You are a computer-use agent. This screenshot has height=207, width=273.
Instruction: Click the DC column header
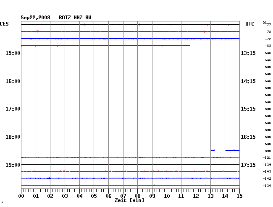tap(265, 23)
